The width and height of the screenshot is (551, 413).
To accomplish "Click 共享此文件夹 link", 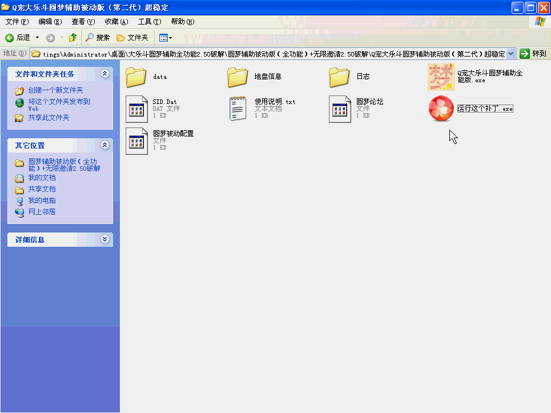I will tap(49, 118).
